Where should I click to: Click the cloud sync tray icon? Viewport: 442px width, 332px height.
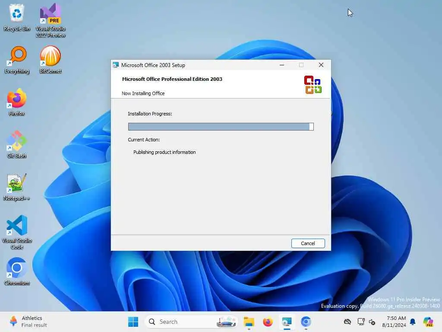tap(347, 322)
